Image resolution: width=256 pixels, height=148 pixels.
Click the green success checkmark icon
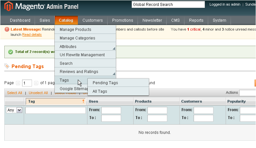click(x=11, y=52)
